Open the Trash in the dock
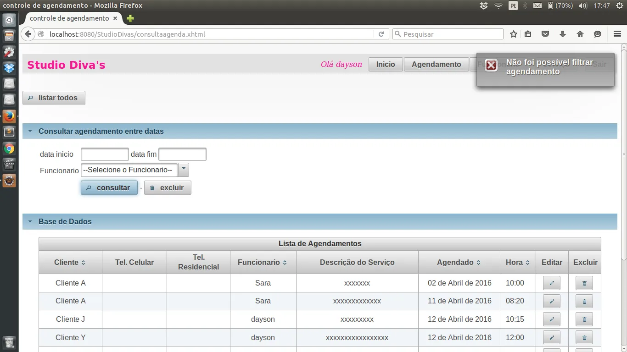627x352 pixels. pos(9,342)
